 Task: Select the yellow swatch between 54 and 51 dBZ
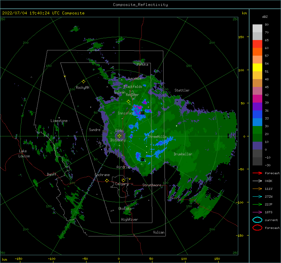pyautogui.click(x=257, y=68)
